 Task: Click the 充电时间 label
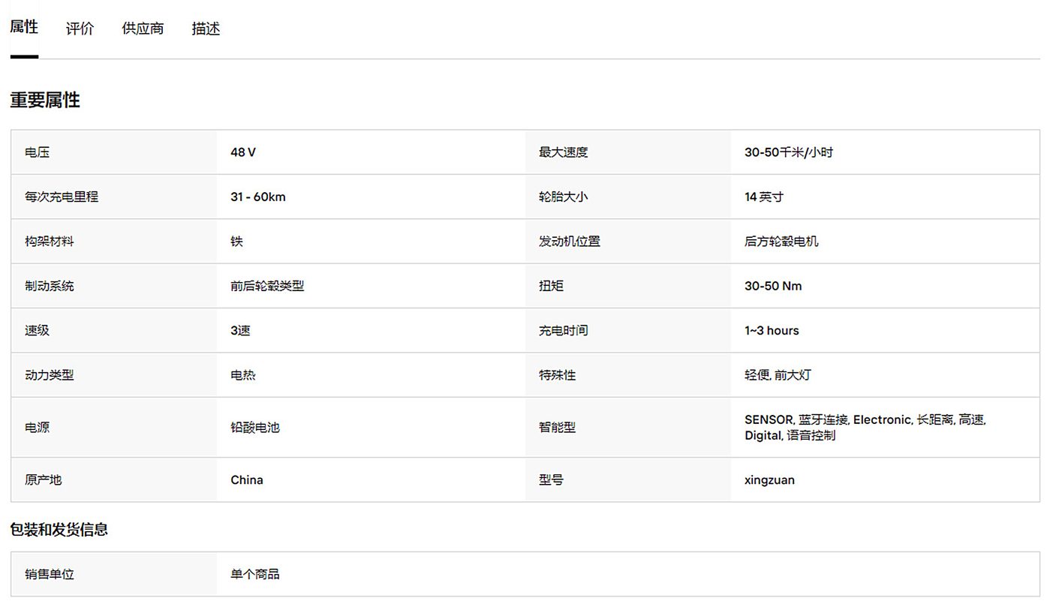tap(563, 330)
